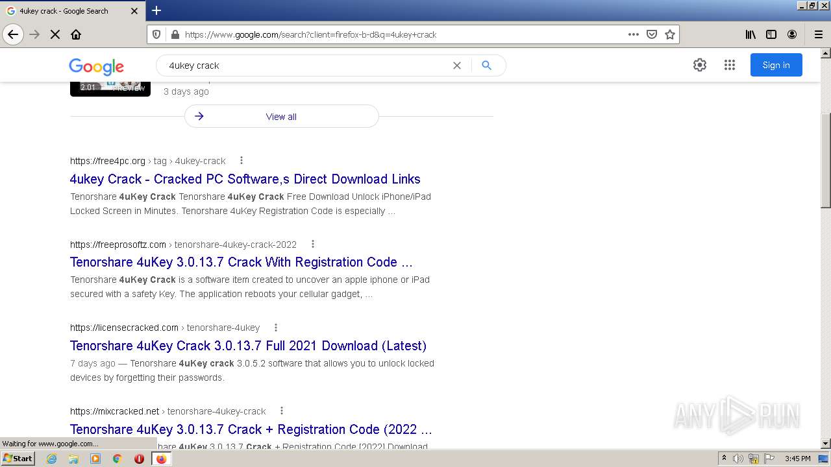Open page actions three-dot menu
831x467 pixels.
(x=634, y=34)
